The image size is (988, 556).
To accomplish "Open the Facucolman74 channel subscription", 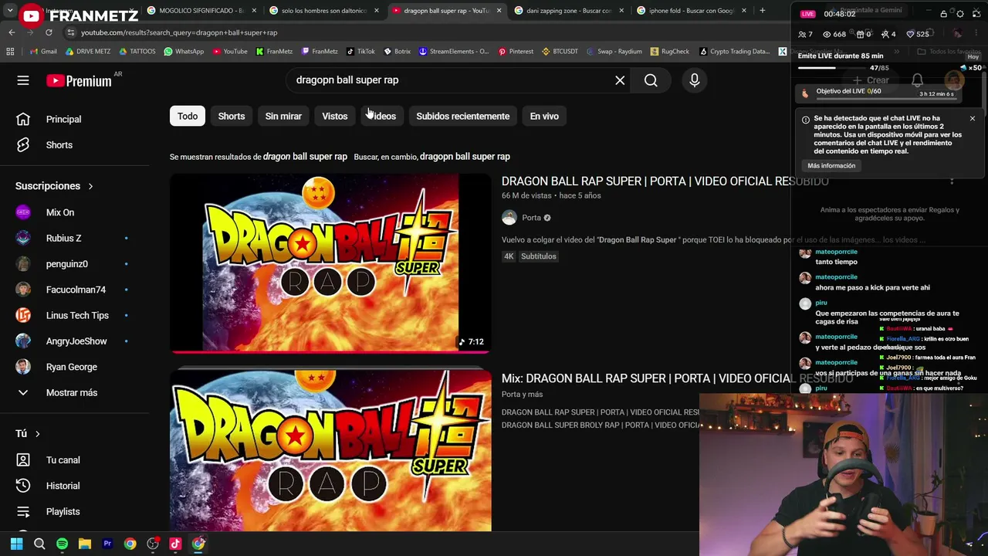I will click(76, 290).
